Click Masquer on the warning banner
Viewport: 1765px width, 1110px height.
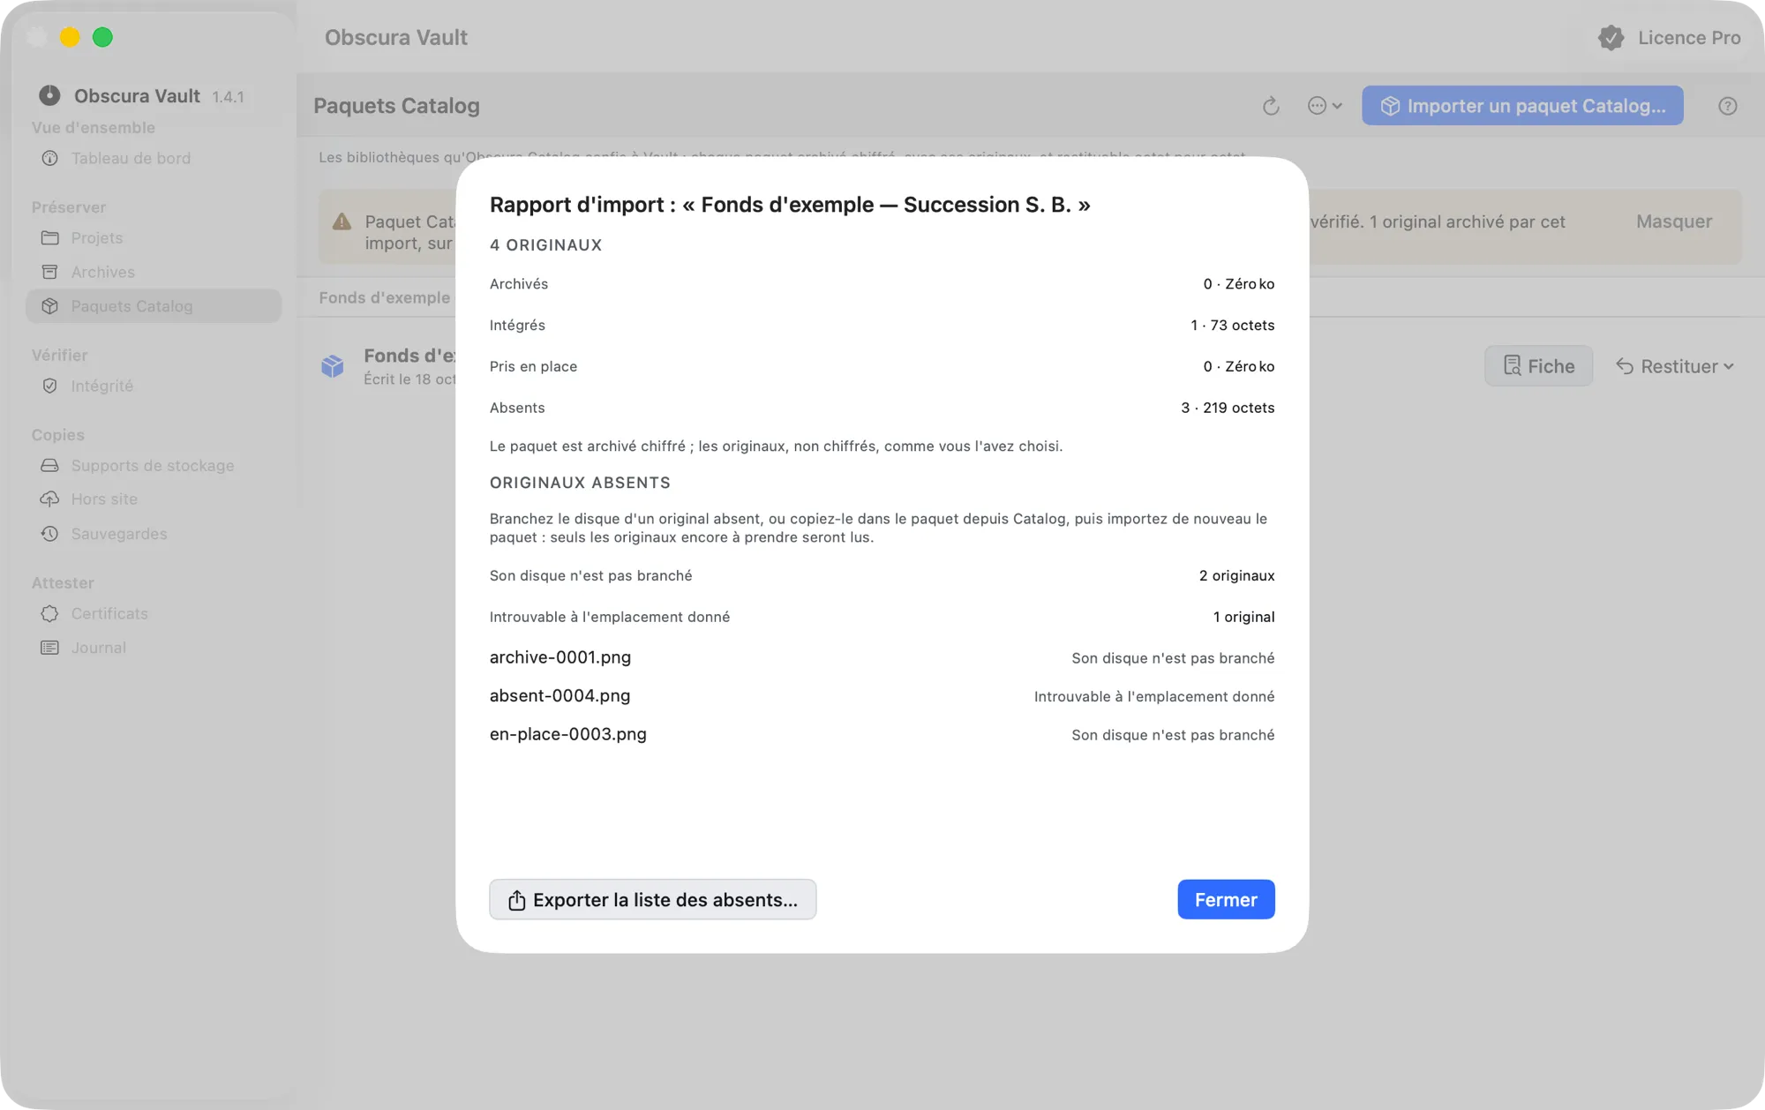pyautogui.click(x=1674, y=221)
